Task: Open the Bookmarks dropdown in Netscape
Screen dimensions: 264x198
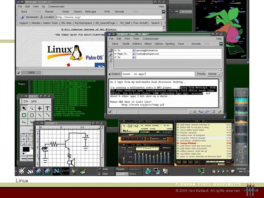Action: 32,17
